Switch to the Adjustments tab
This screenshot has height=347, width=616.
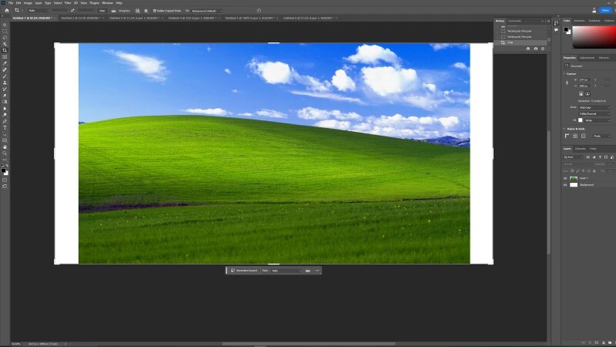(x=587, y=58)
